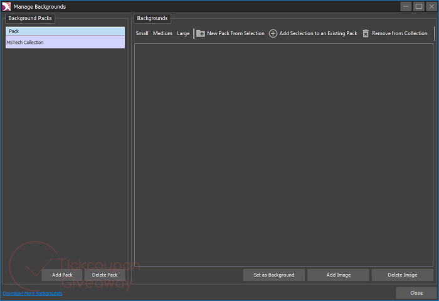Click the Add Image button
This screenshot has width=439, height=301.
(x=338, y=275)
